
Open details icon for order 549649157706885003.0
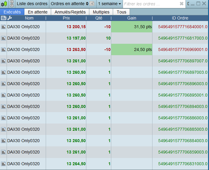coord(4,129)
